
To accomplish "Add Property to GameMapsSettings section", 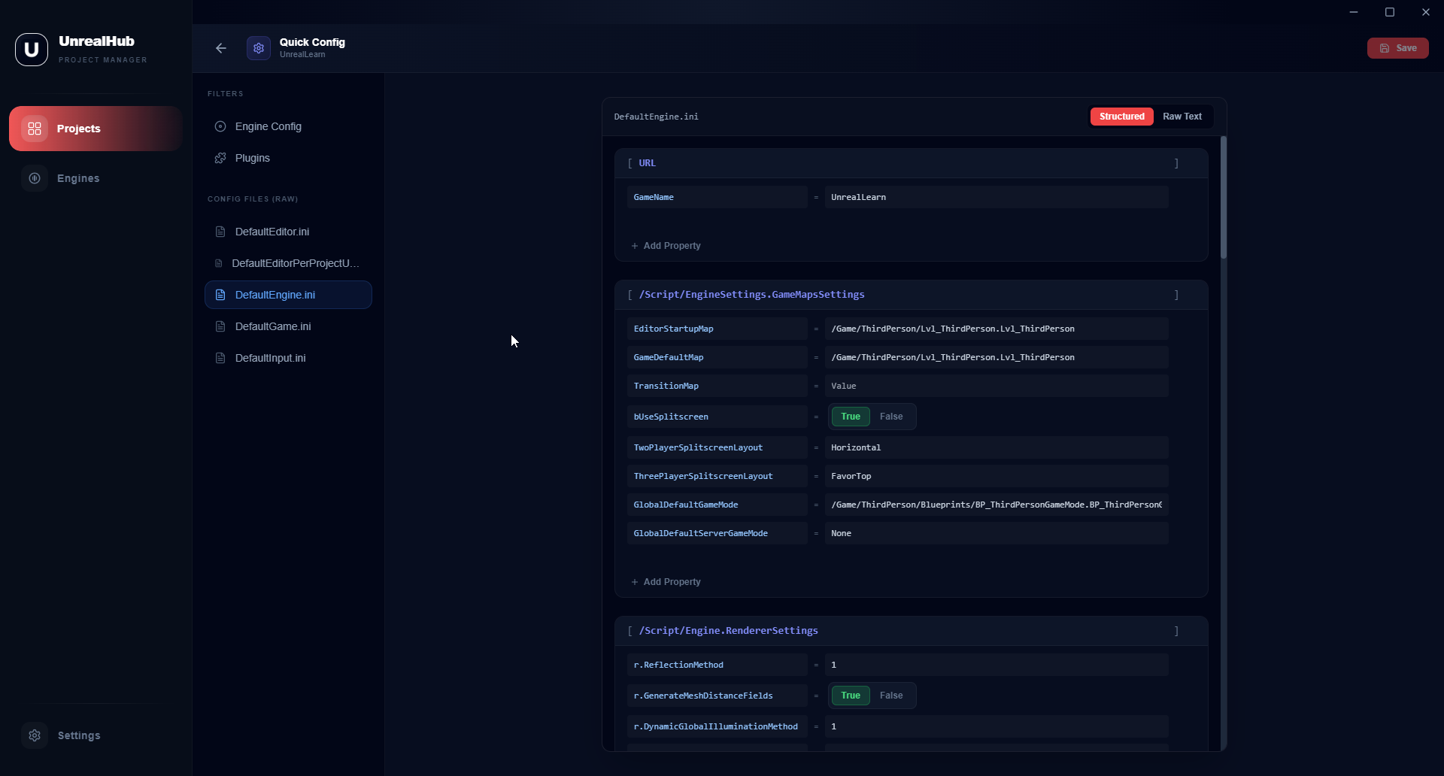I will tap(666, 582).
